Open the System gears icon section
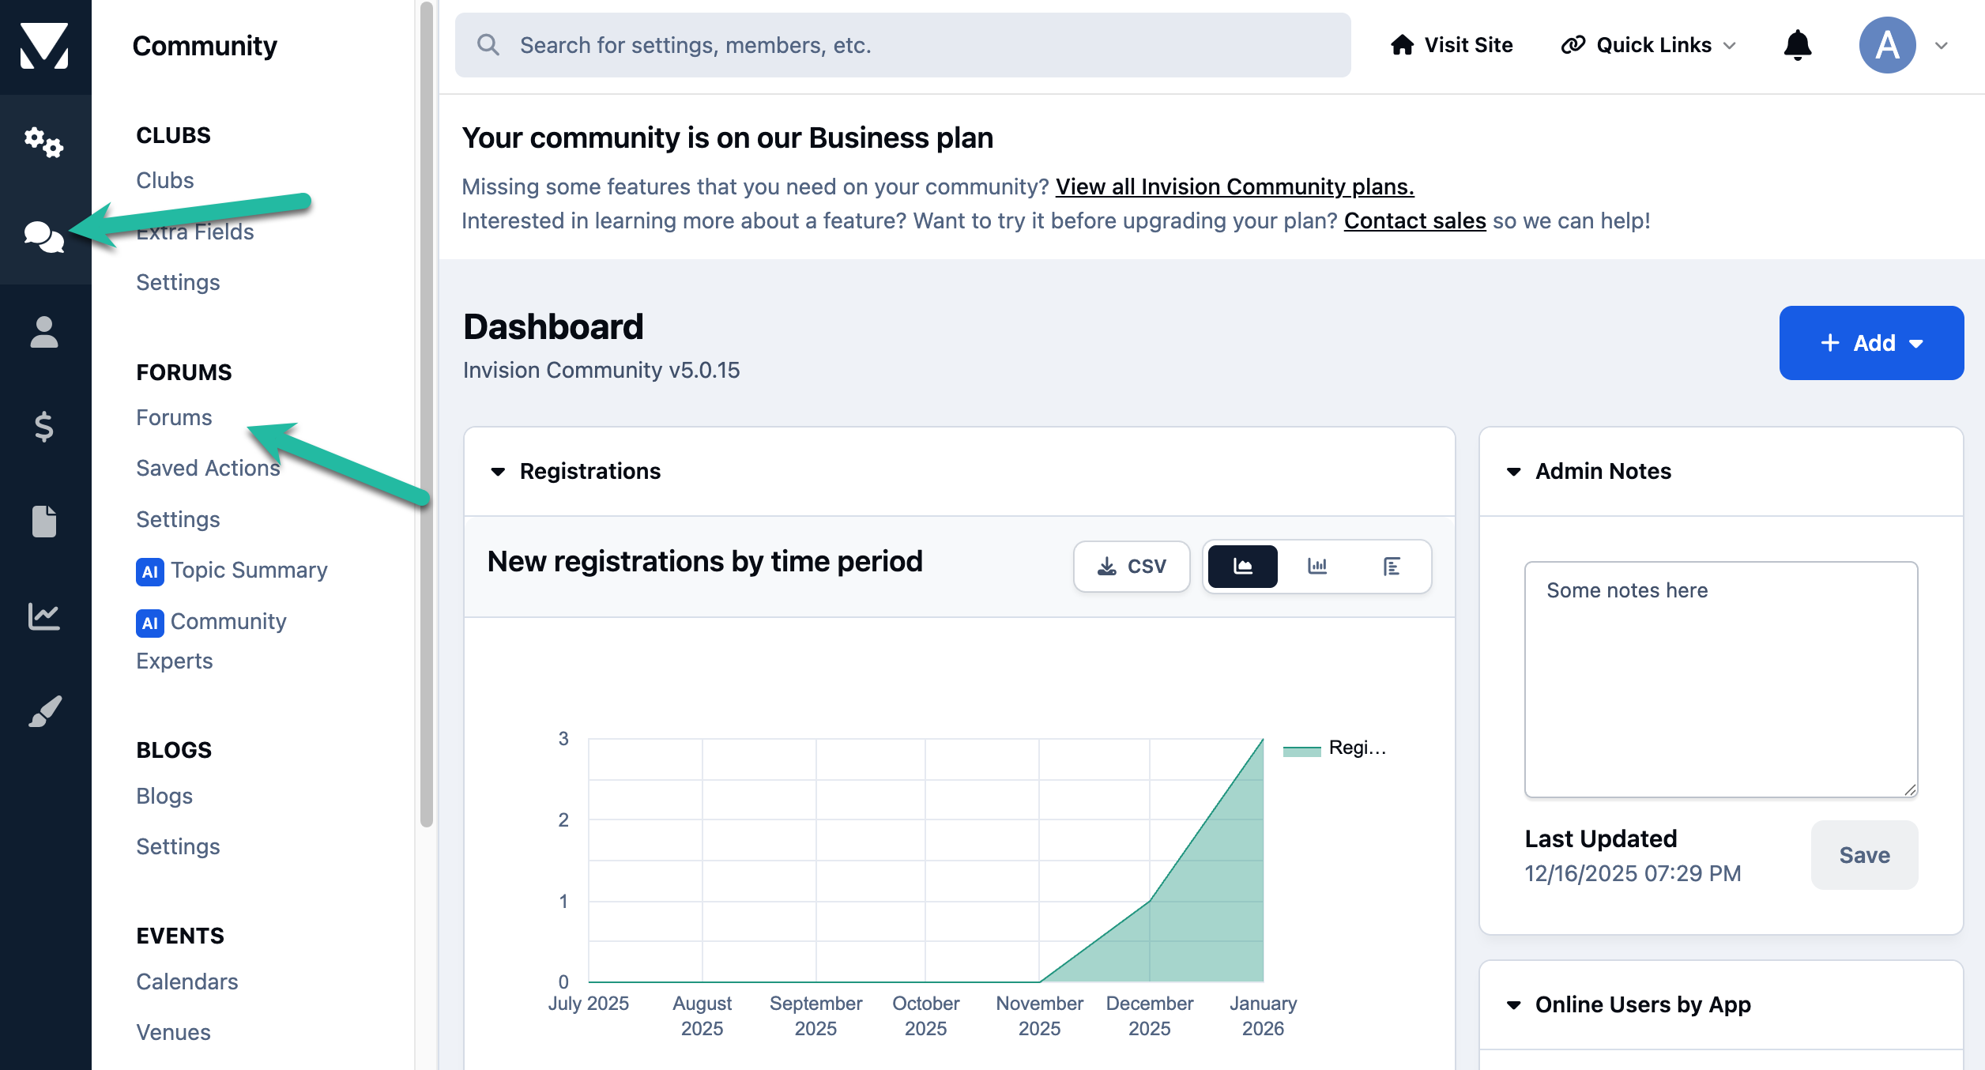This screenshot has width=1985, height=1070. [44, 142]
